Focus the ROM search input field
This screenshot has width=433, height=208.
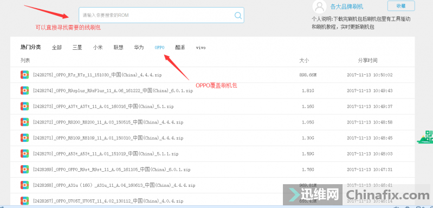tap(161, 15)
